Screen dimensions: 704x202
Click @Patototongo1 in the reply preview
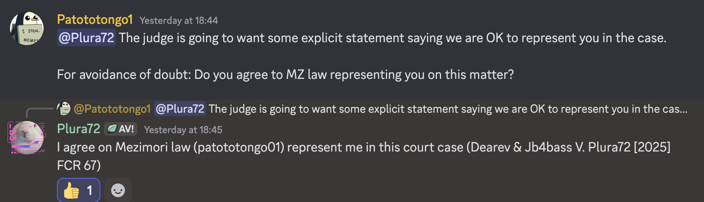(112, 109)
